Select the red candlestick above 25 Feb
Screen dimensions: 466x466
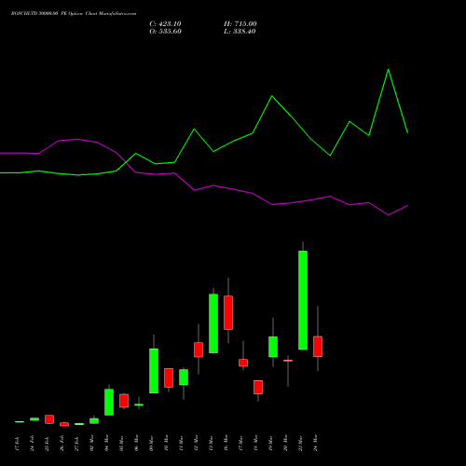pos(49,419)
